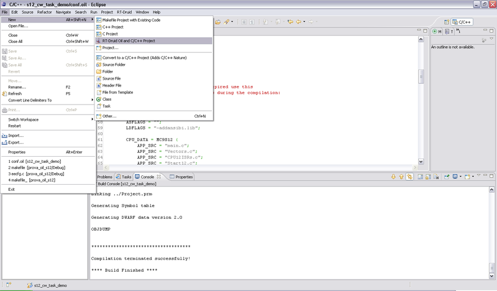This screenshot has height=291, width=497.
Task: Open the outline panel view menu triangle
Action: pyautogui.click(x=491, y=39)
